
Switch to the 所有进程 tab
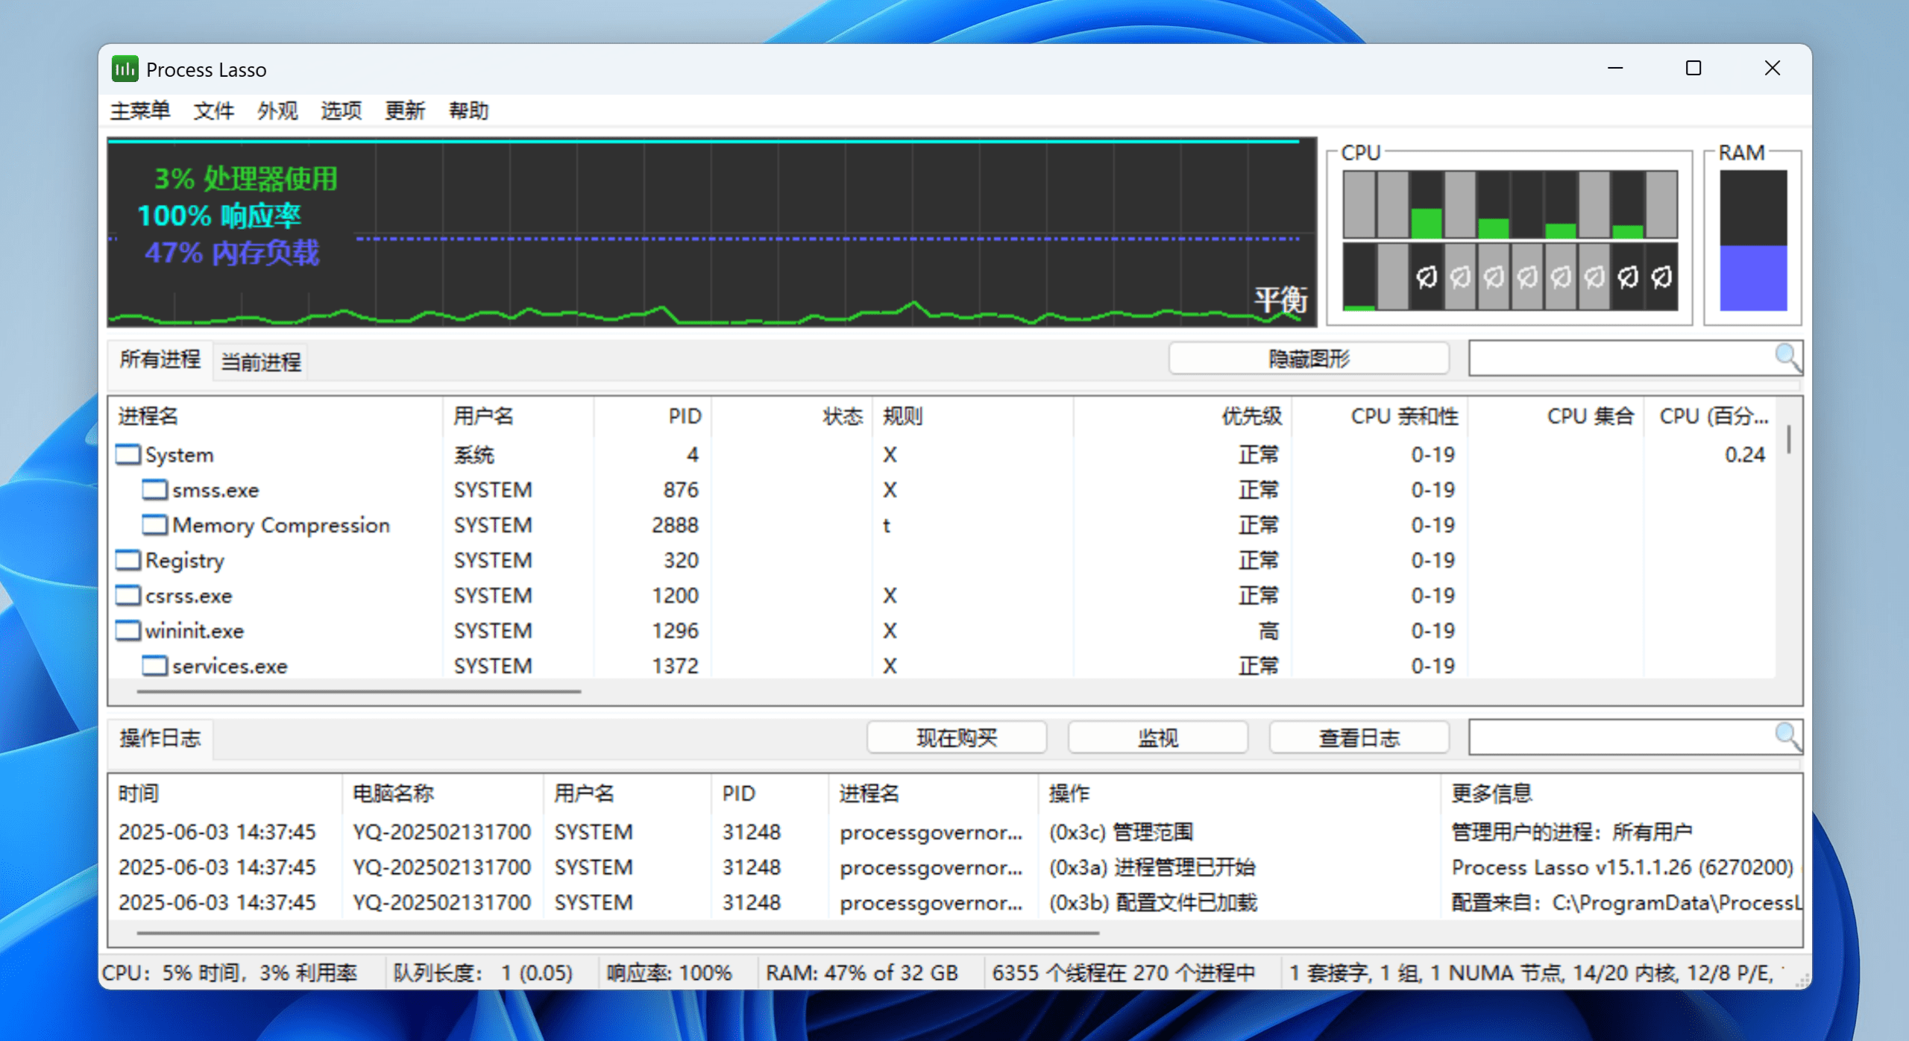(x=160, y=360)
